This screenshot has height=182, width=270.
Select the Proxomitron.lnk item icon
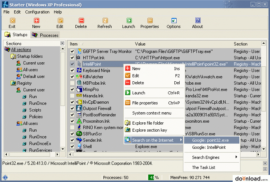[x=79, y=121]
